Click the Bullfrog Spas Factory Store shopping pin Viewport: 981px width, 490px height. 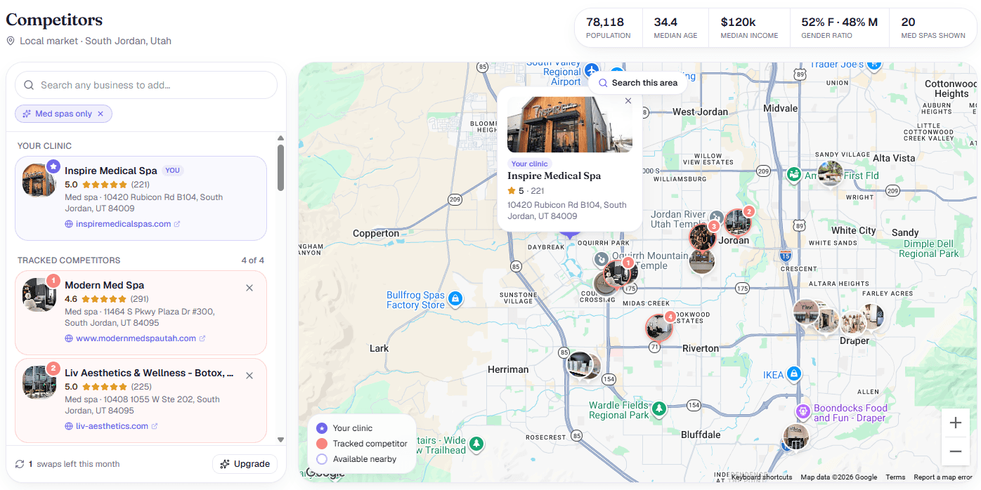[455, 300]
